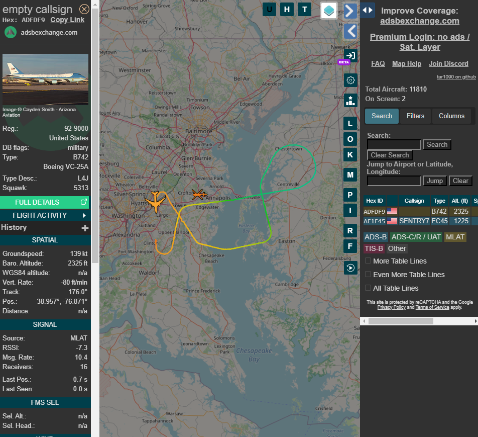Focus the Jump to Airport input field
The width and height of the screenshot is (478, 437).
click(x=394, y=181)
